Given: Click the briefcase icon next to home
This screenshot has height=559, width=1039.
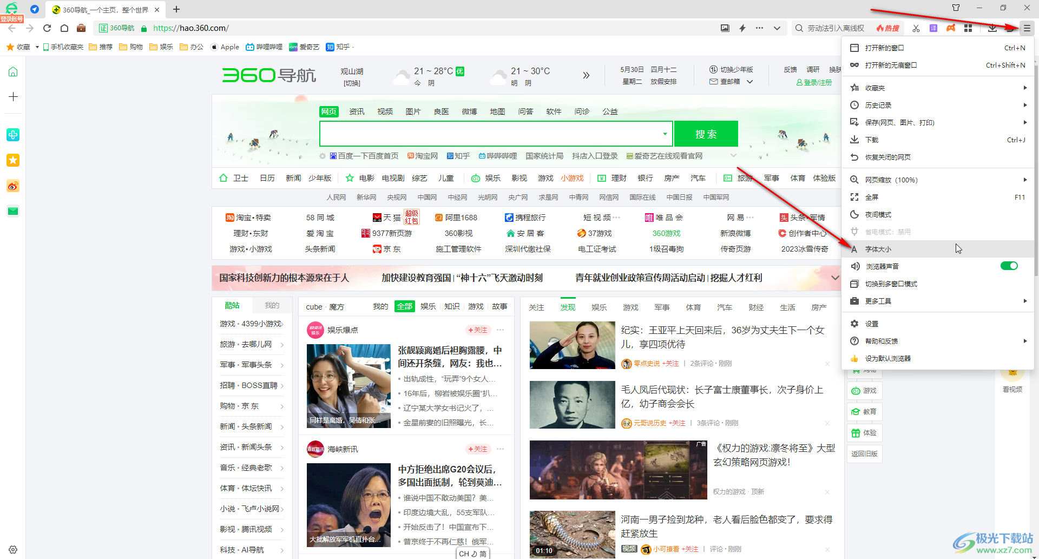Looking at the screenshot, I should tap(81, 28).
